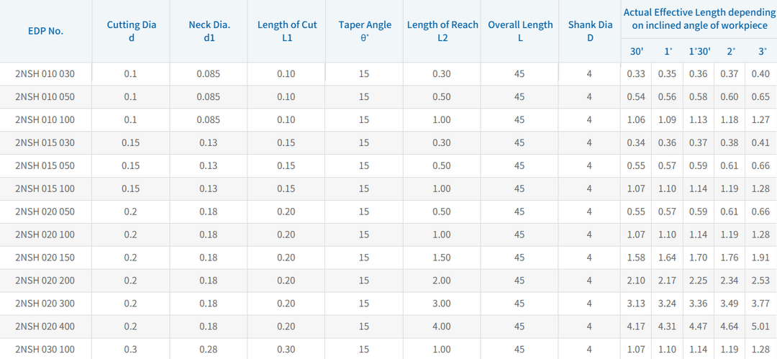Select 3.00 reach cell for 2NSH 020 300
This screenshot has height=359, width=777.
pos(442,304)
